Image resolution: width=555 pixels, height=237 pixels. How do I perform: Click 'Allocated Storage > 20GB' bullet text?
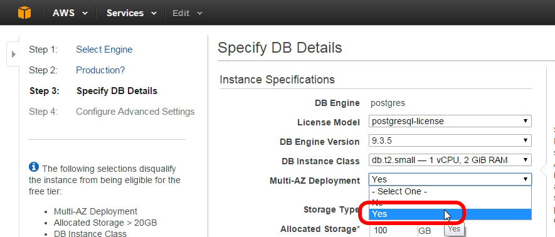(105, 223)
